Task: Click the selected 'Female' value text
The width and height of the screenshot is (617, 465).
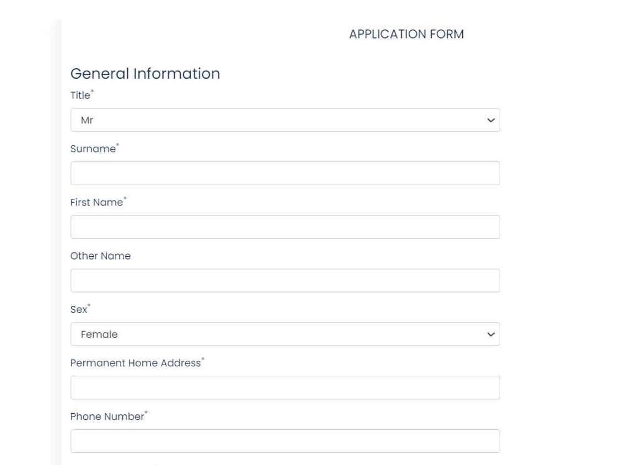Action: [x=99, y=334]
